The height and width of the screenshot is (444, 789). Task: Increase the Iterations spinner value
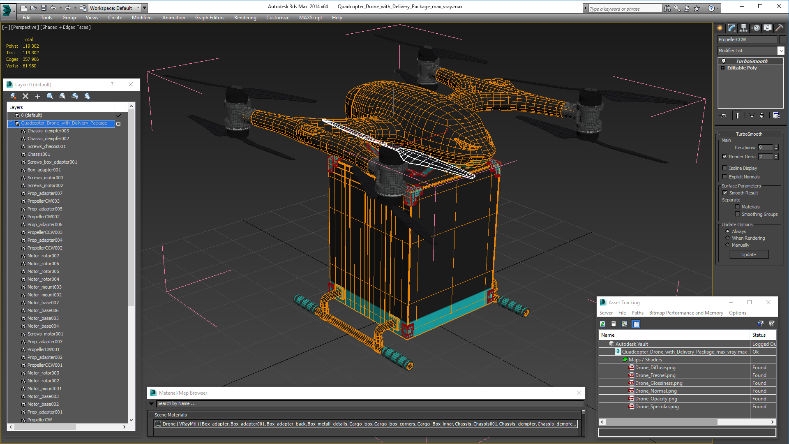click(776, 146)
